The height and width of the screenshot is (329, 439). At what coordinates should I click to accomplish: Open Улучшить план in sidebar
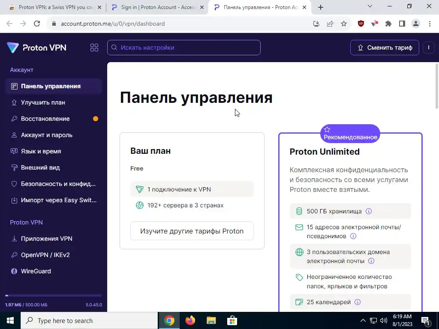pos(54,102)
